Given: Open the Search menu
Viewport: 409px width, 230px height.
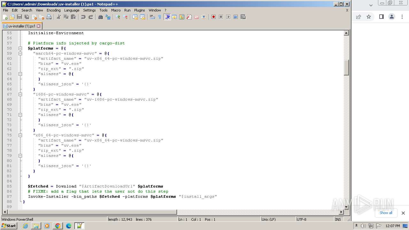Looking at the screenshot, I should tap(27, 10).
